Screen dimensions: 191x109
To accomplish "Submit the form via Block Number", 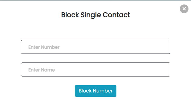I will 95,91.
